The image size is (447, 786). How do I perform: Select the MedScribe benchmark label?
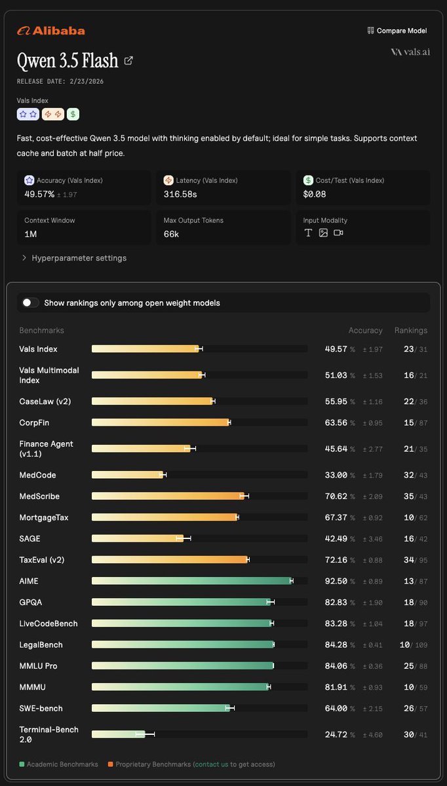click(39, 496)
